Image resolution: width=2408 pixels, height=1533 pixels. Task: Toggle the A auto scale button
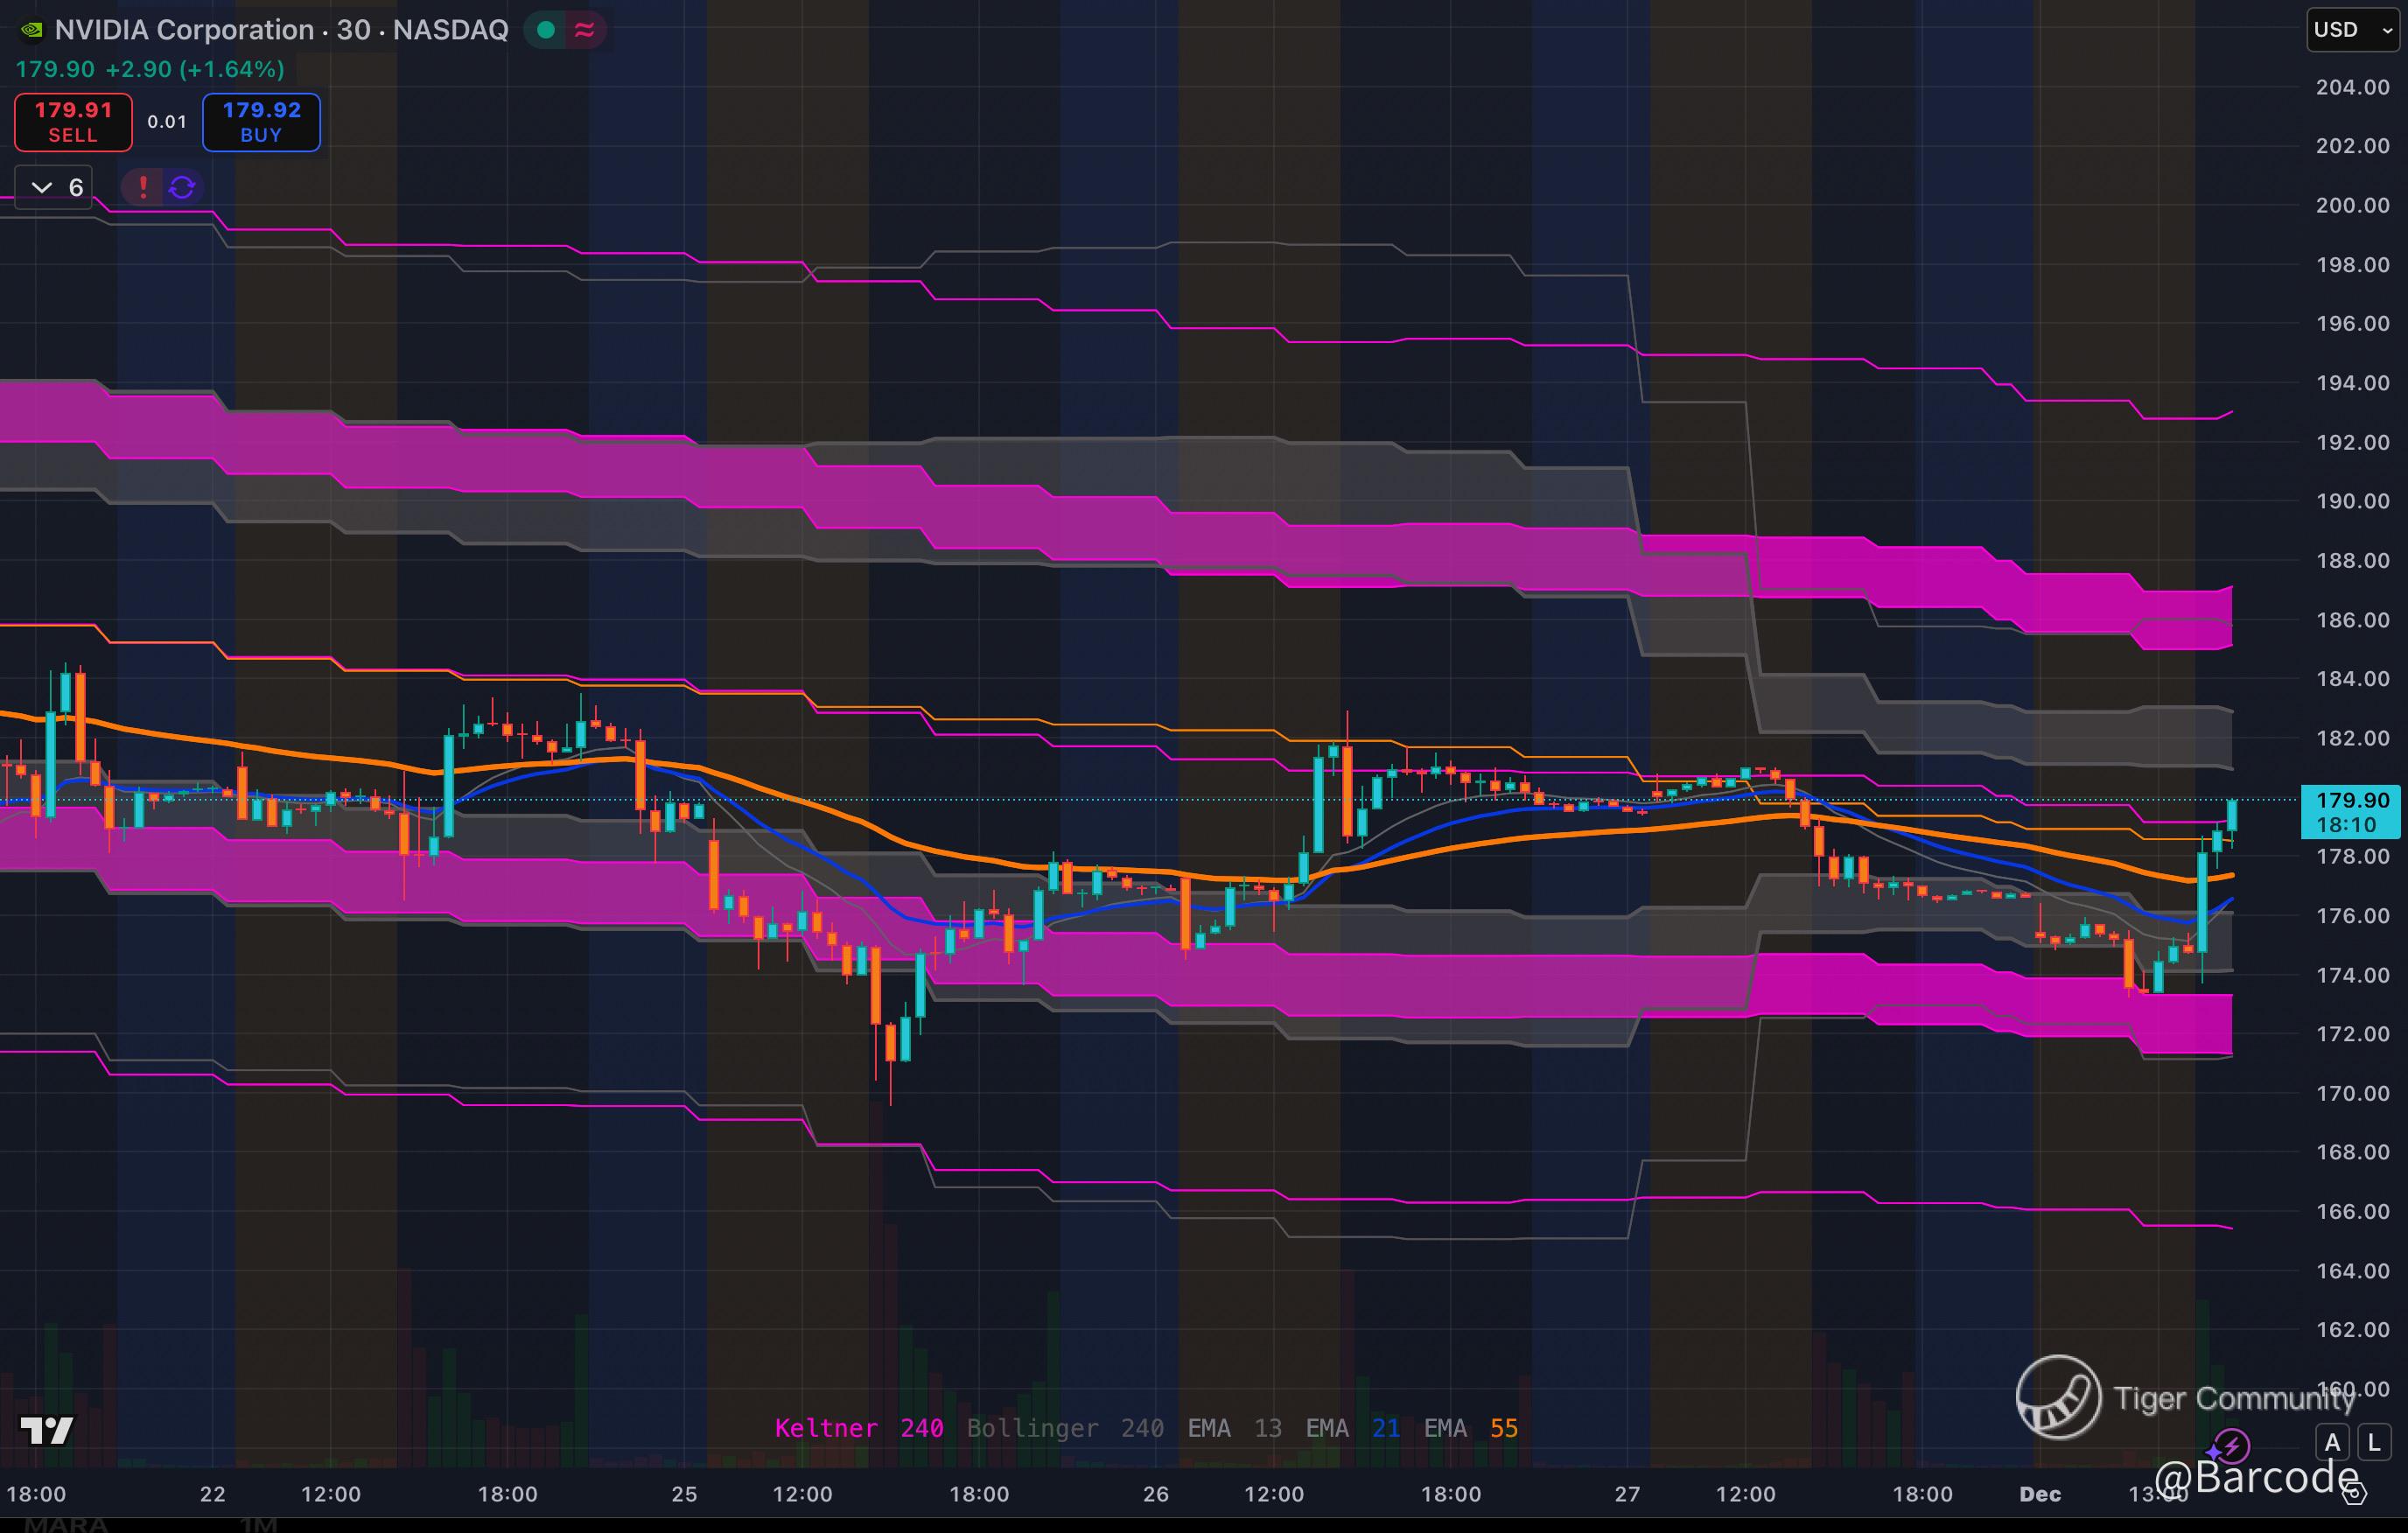tap(2332, 1443)
